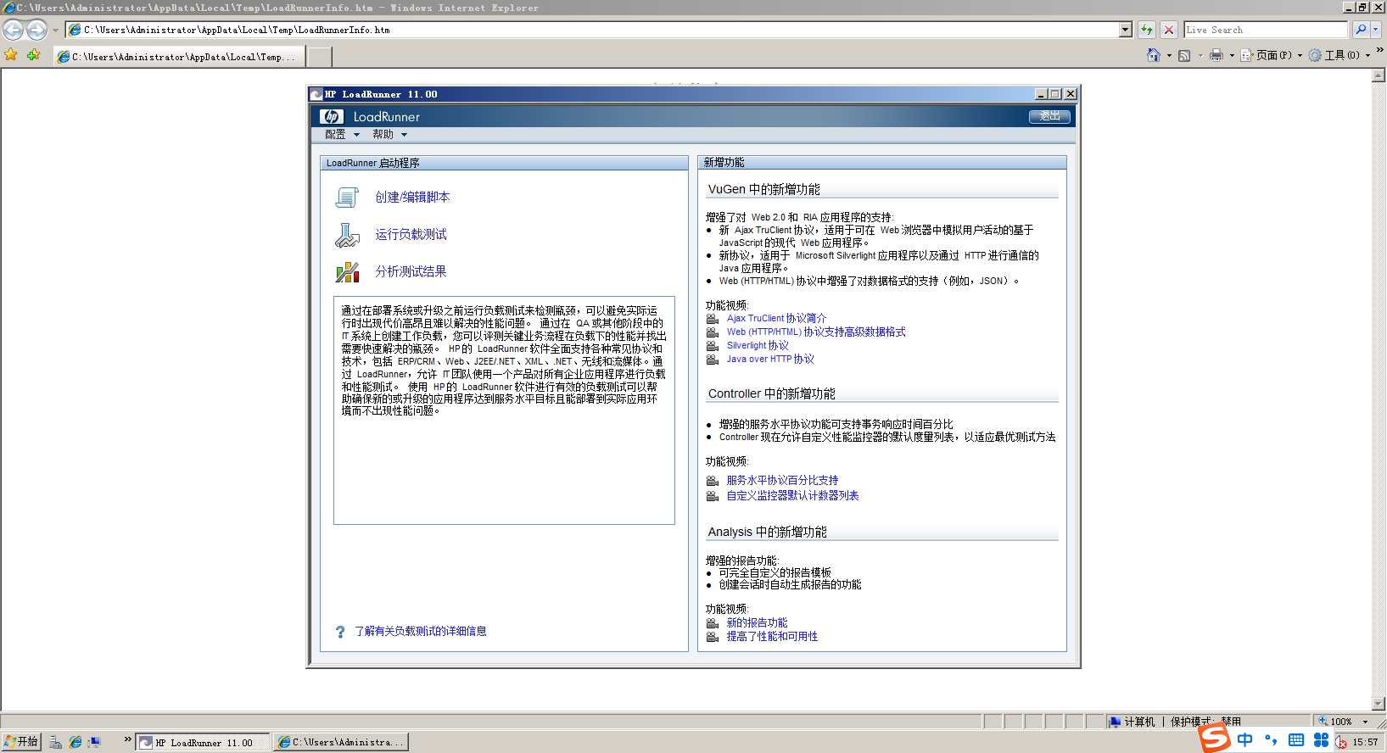The height and width of the screenshot is (753, 1387).
Task: Open the 了解有关负载测试的详细信息 link
Action: 421,632
